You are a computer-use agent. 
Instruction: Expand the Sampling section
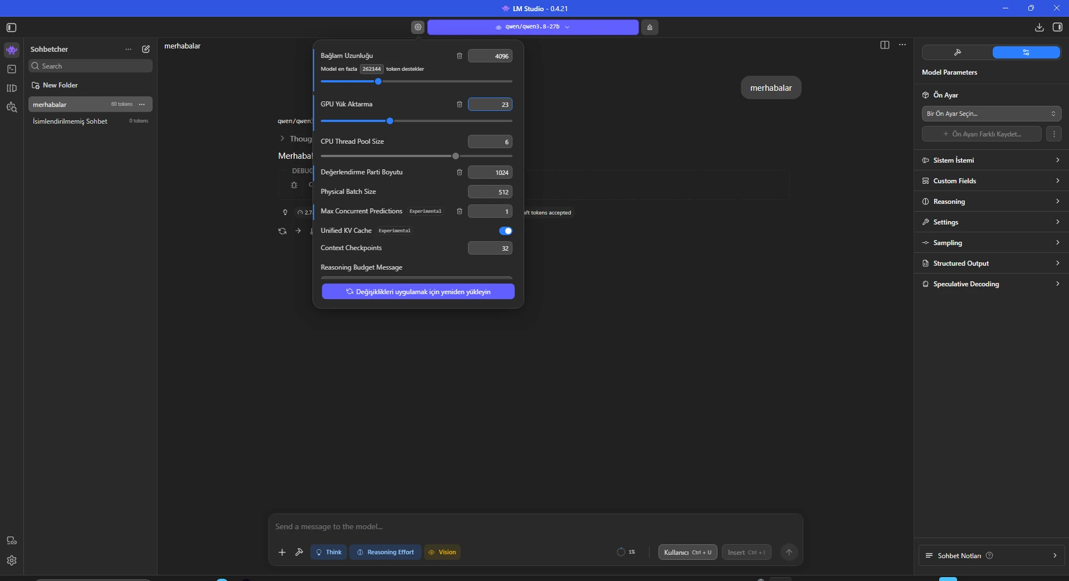pos(992,242)
